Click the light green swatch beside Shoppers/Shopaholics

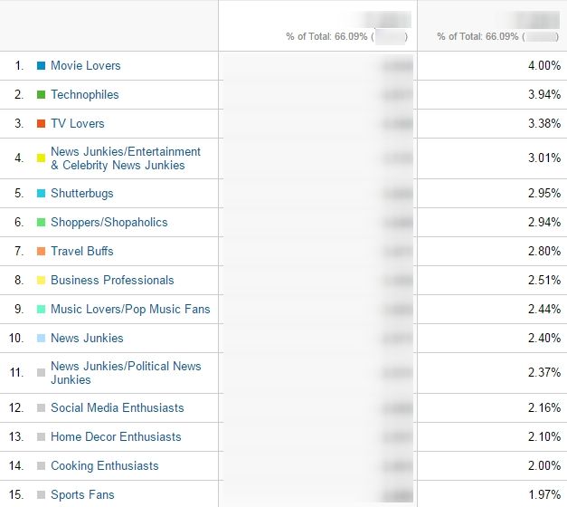(41, 223)
